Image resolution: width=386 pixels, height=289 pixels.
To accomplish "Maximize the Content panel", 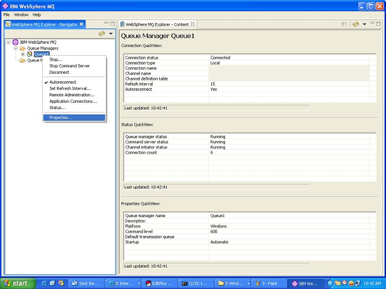I will (x=378, y=23).
